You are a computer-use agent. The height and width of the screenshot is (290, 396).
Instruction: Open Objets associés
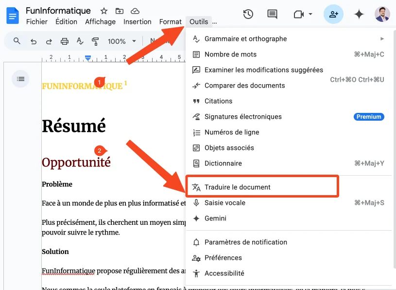288,148
